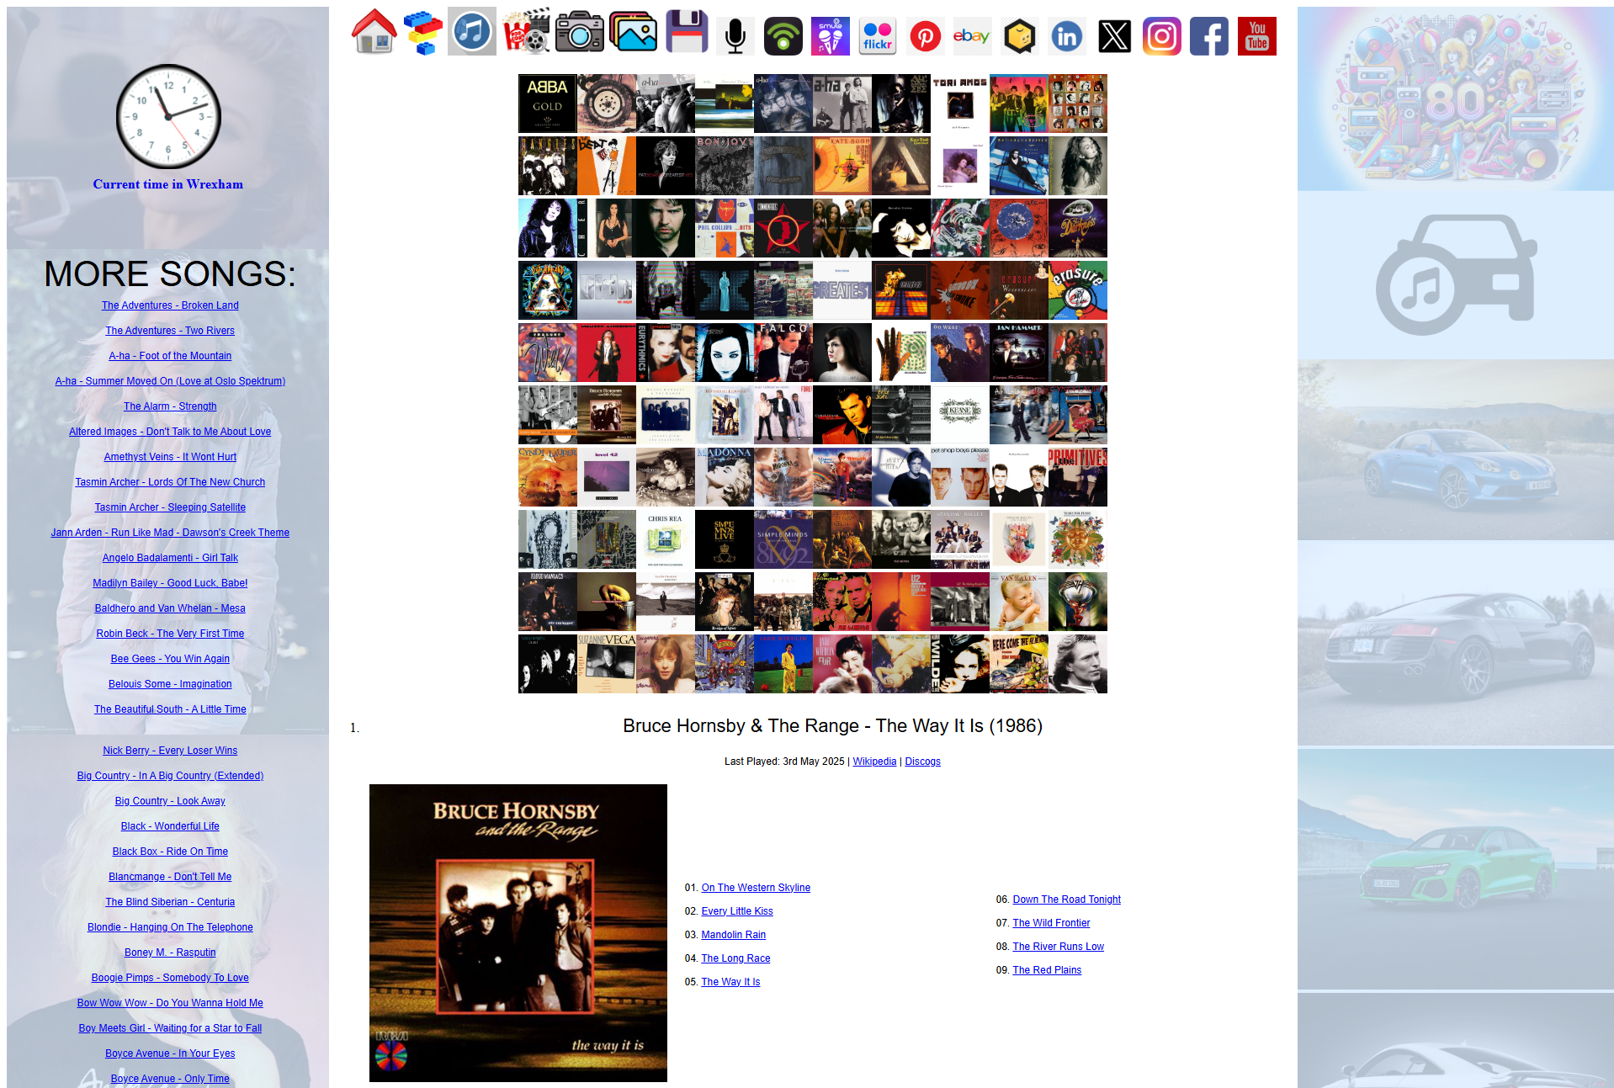The image size is (1614, 1088).
Task: Click the green Audi car photo
Action: pyautogui.click(x=1456, y=869)
